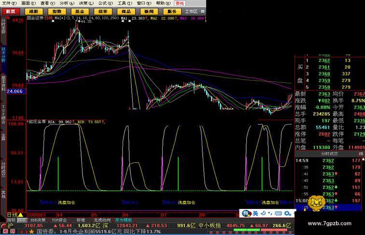Click the orange star icon in news ticker

pyautogui.click(x=32, y=232)
